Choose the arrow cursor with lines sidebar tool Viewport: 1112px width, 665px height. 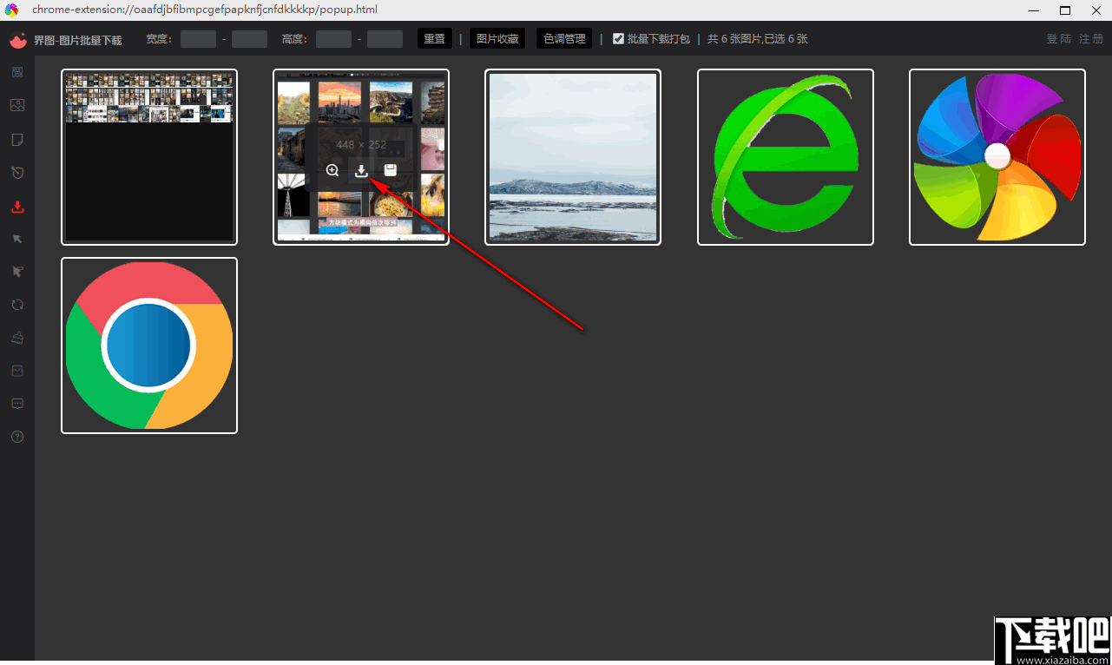pos(17,272)
